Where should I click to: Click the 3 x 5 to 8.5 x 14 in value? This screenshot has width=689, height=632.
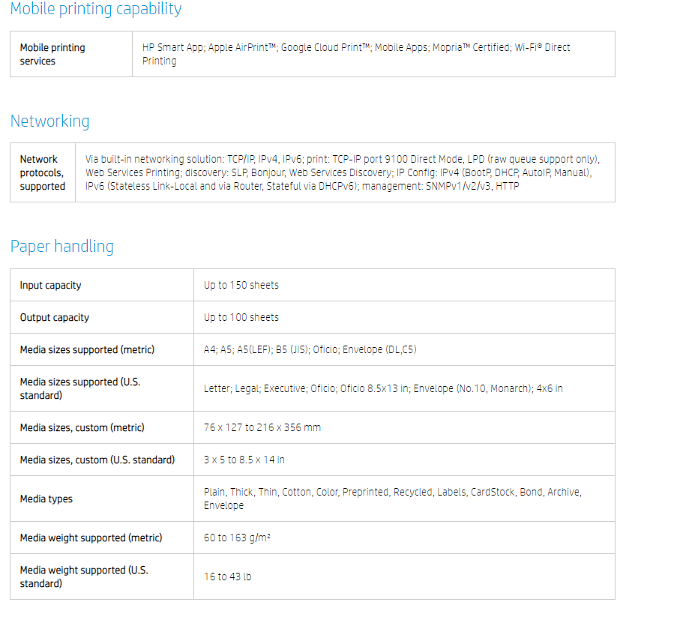pos(244,460)
